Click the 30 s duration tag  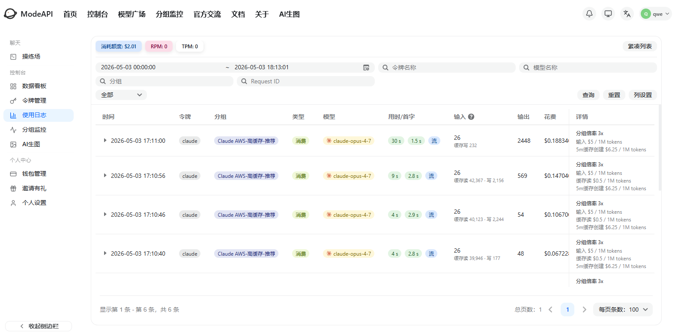click(x=396, y=141)
